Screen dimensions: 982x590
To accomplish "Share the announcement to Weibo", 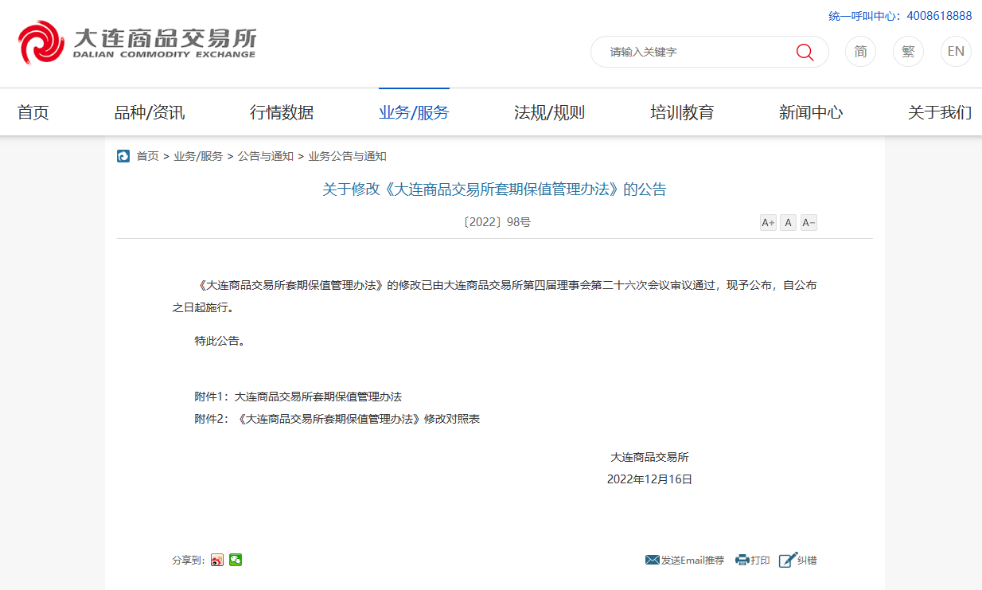I will tap(217, 561).
